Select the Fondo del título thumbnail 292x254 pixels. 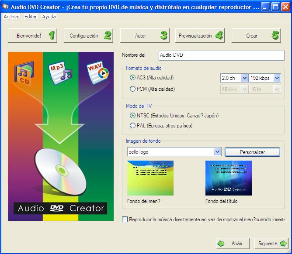tap(229, 178)
